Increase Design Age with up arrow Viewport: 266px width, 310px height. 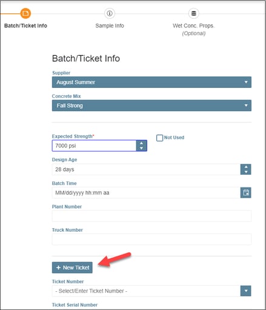pyautogui.click(x=246, y=167)
